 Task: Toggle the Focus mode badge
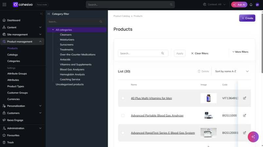42,5
